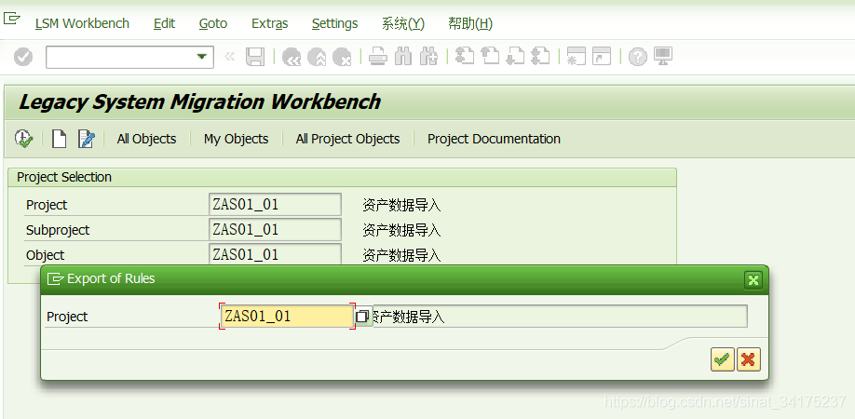Go to Next Page icon
This screenshot has width=855, height=419.
pos(515,57)
